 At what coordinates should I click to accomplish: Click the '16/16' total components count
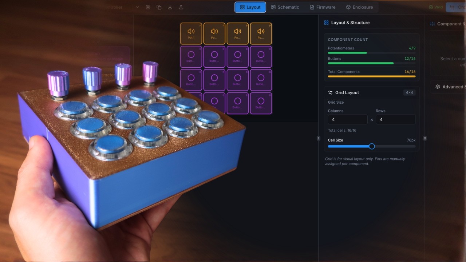tap(410, 72)
